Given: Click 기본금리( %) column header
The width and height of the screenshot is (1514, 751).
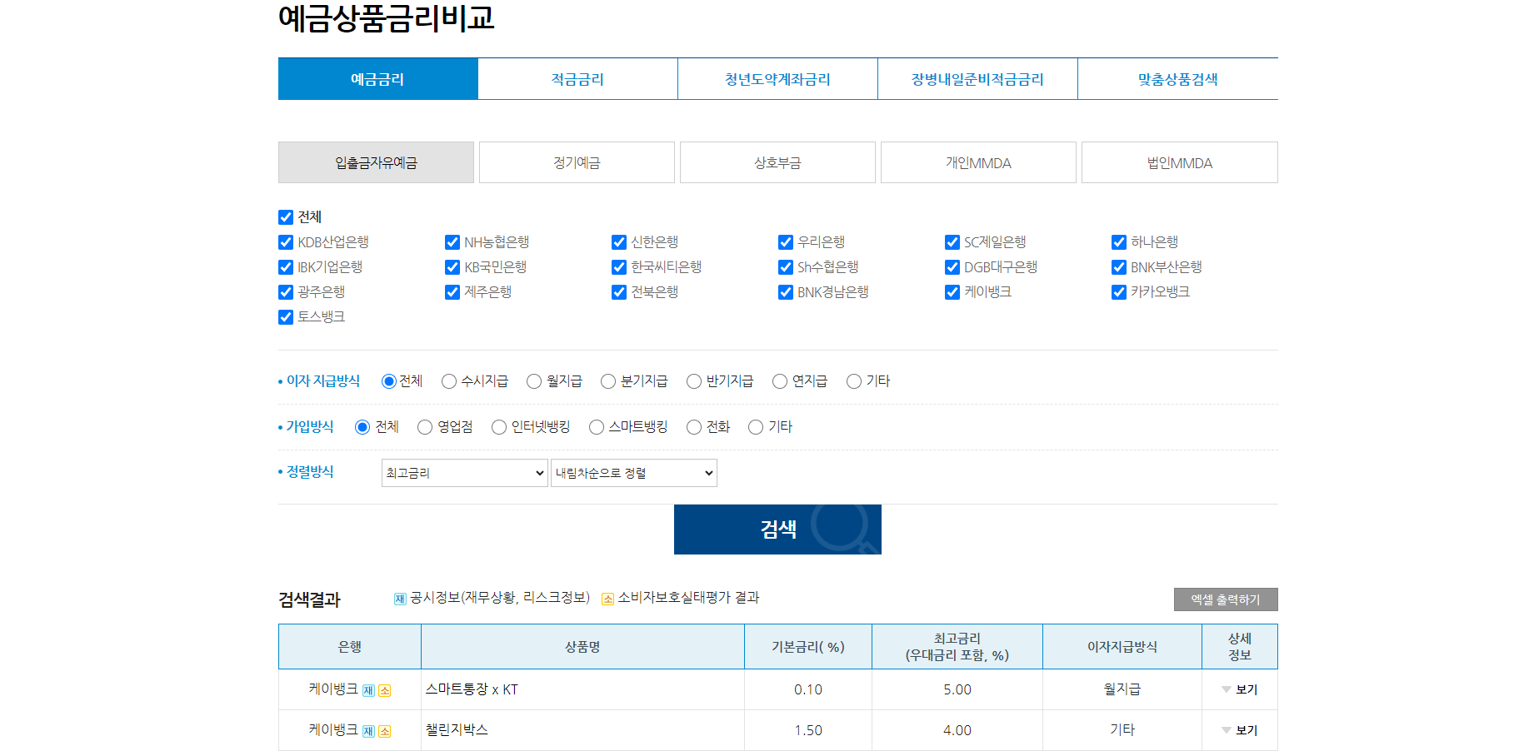Looking at the screenshot, I should tap(808, 647).
